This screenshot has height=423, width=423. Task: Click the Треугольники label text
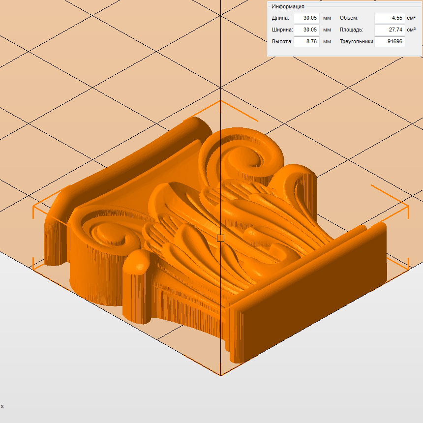tap(356, 42)
